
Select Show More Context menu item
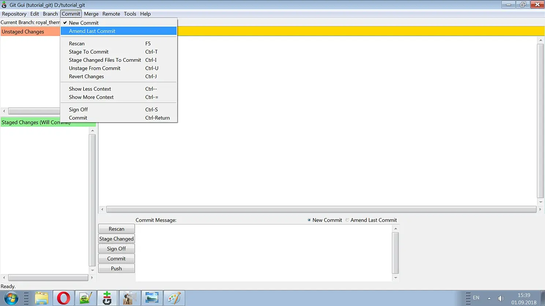pyautogui.click(x=119, y=97)
